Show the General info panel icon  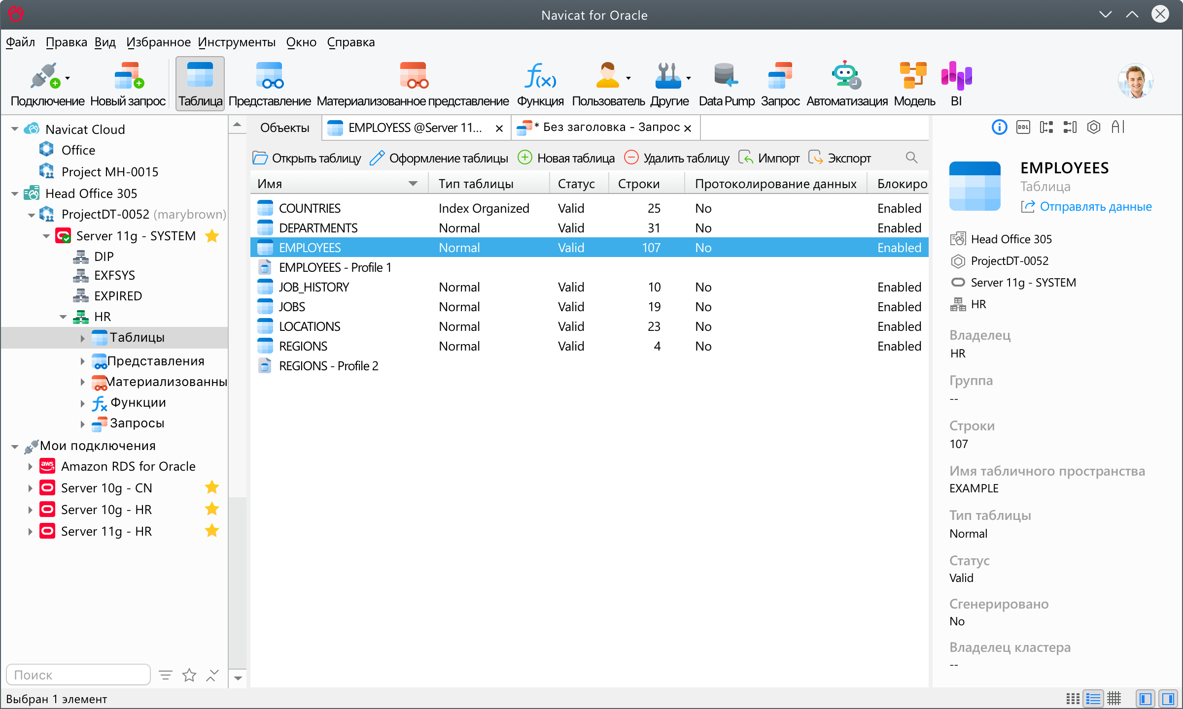999,128
